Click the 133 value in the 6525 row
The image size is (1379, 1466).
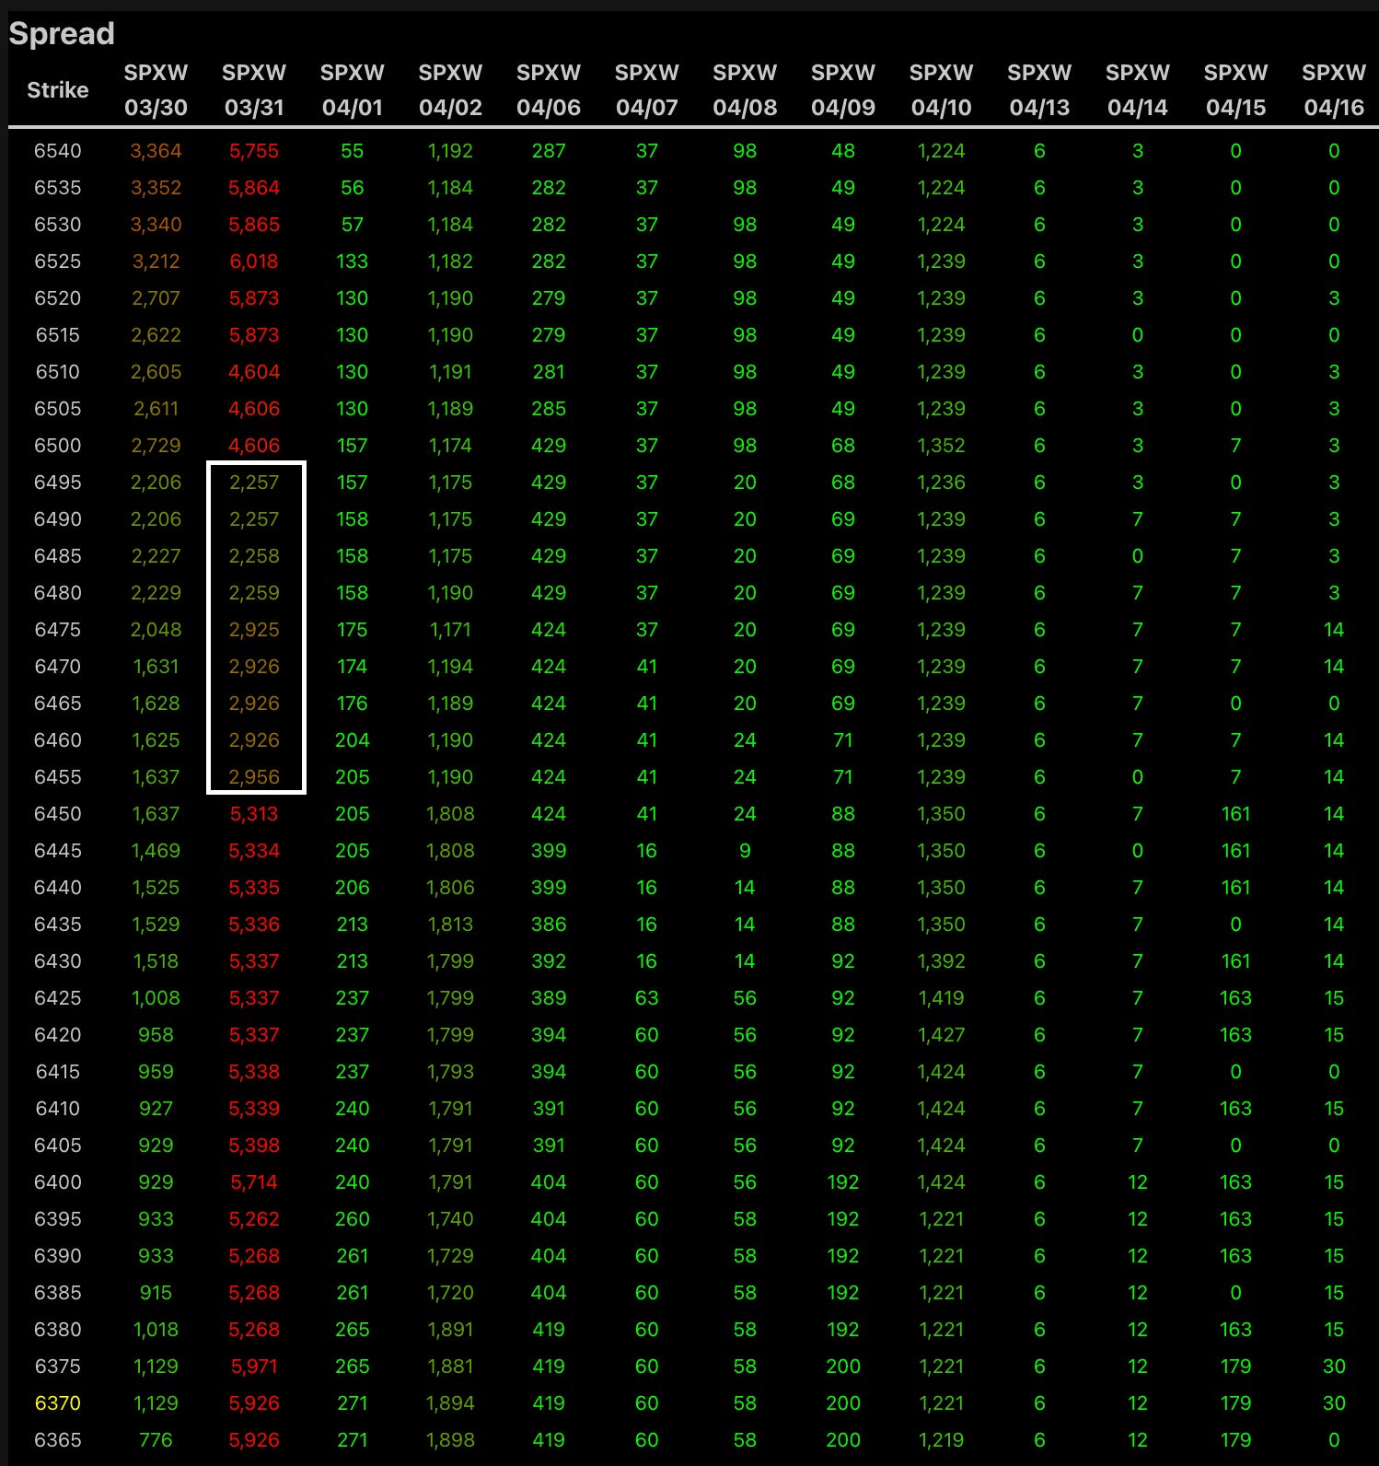[353, 262]
